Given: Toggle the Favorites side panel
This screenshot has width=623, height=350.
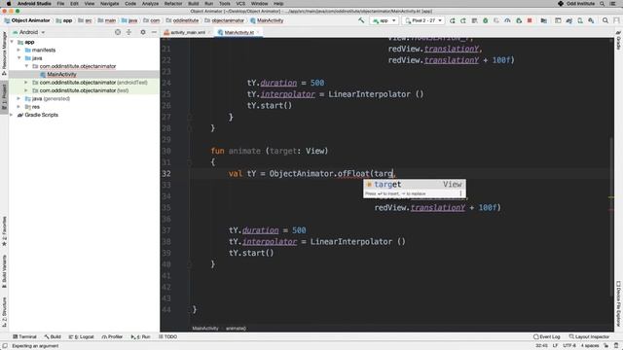Looking at the screenshot, I should [x=4, y=231].
